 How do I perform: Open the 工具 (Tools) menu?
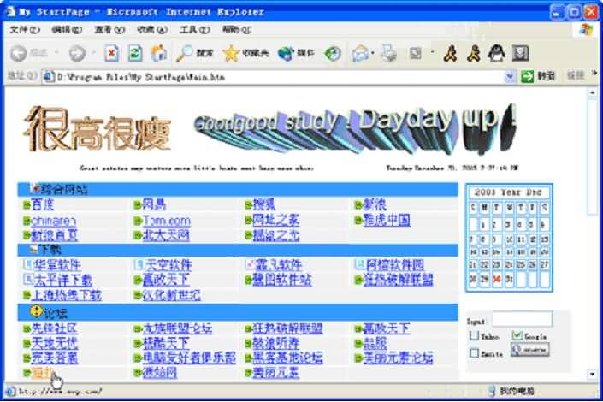pyautogui.click(x=195, y=30)
